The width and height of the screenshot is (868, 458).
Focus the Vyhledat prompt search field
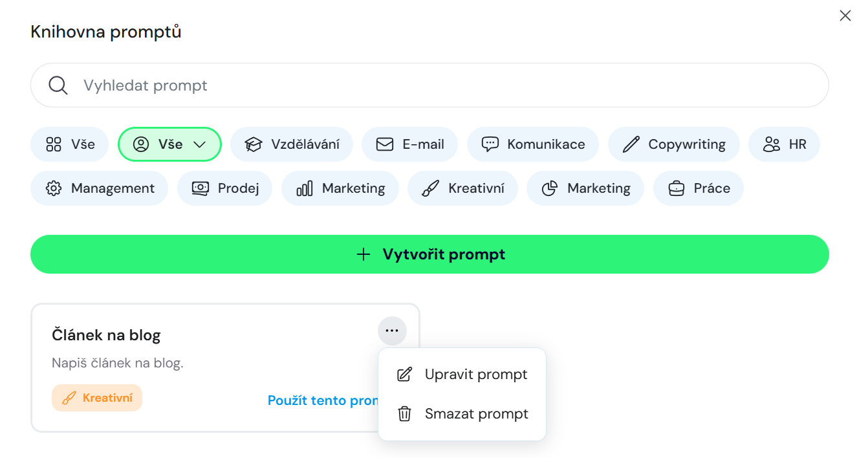click(x=440, y=85)
